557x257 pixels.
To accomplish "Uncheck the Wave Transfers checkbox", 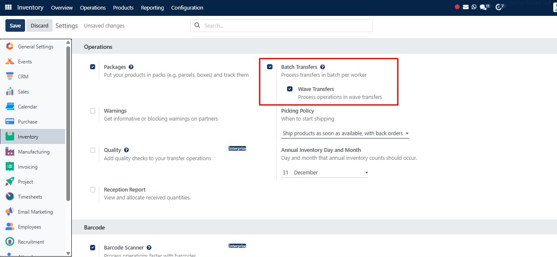I will 290,89.
